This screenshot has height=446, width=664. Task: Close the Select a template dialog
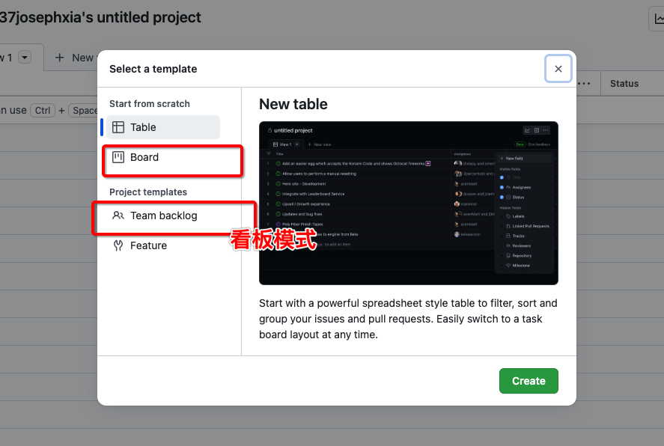click(558, 69)
